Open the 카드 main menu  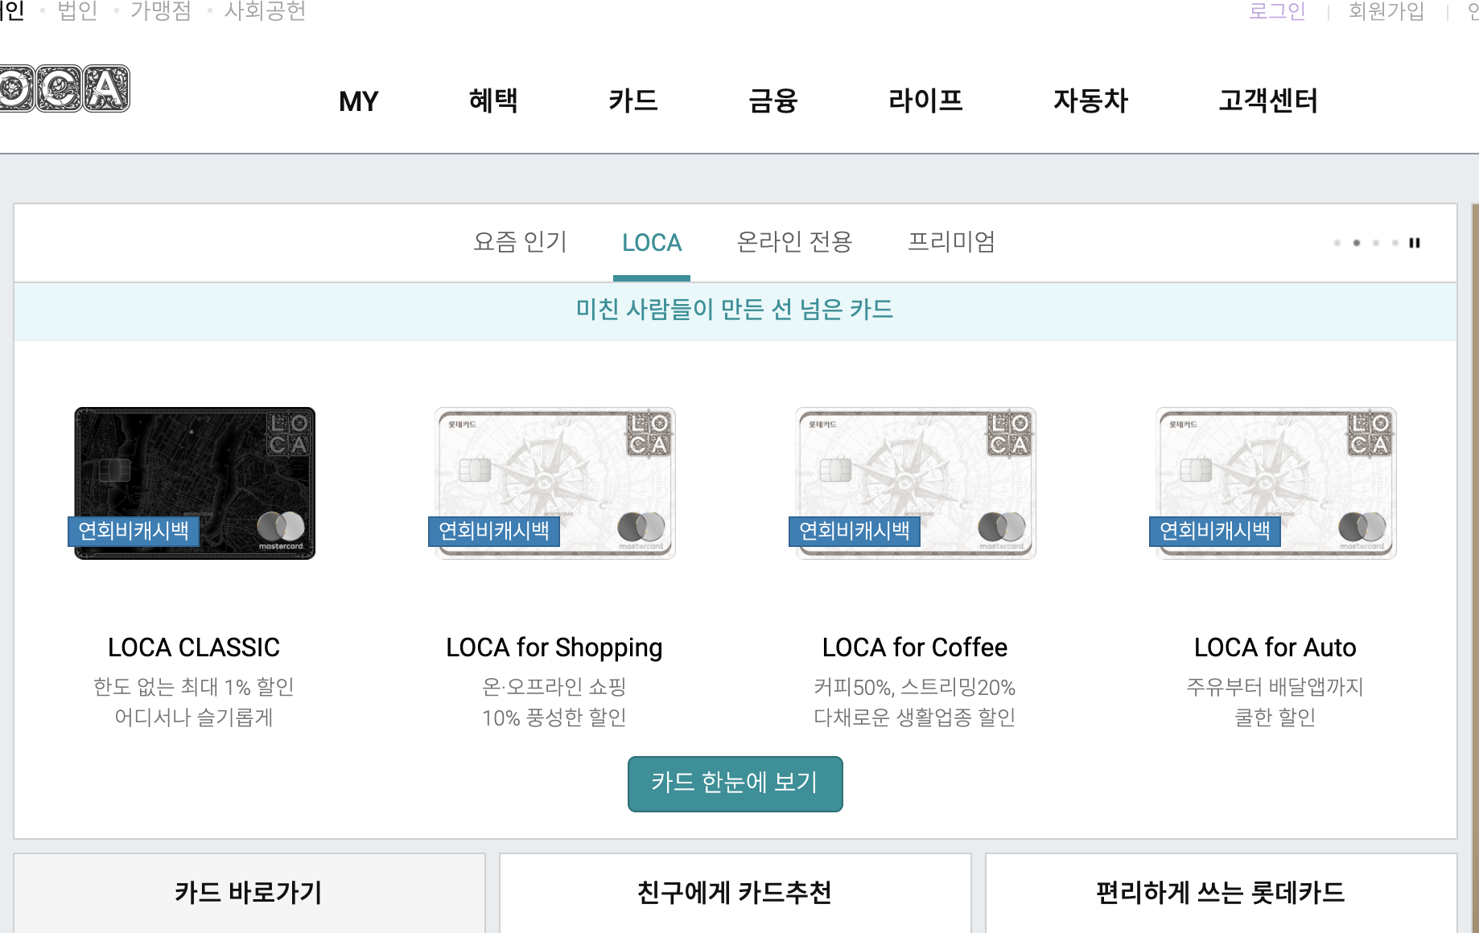click(x=633, y=101)
